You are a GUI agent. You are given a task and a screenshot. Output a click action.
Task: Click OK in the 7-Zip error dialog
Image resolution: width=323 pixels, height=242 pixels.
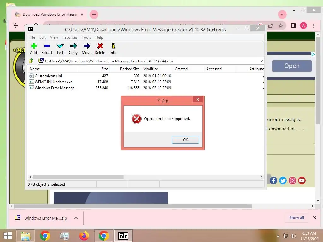(x=185, y=140)
